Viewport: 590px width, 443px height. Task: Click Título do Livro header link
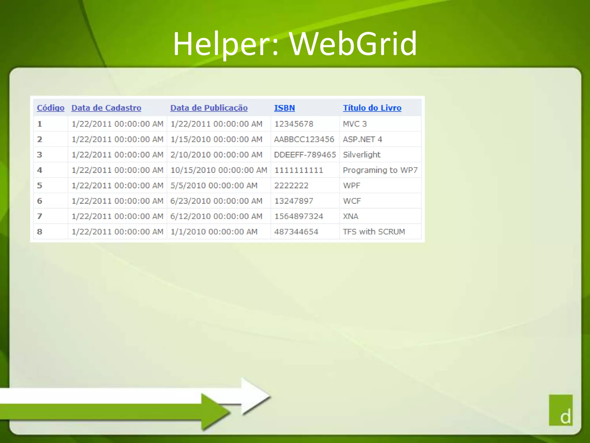click(372, 108)
